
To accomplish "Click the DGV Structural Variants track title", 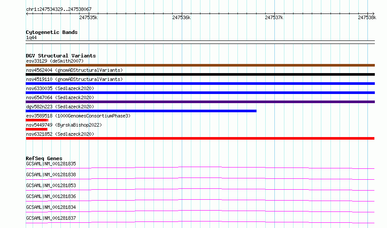I will (x=61, y=56).
